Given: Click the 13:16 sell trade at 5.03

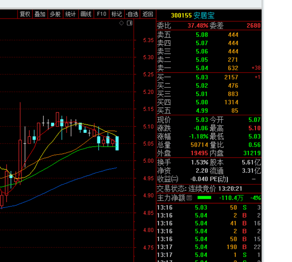Looking at the screenshot, I should (209, 207).
